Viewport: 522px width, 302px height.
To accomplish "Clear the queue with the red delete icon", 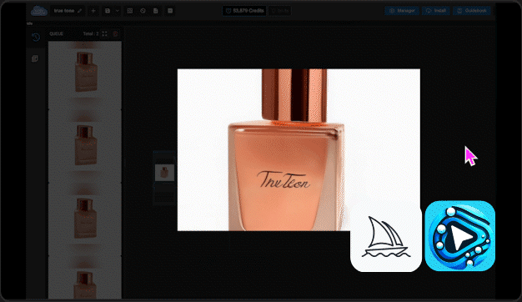I will click(116, 34).
